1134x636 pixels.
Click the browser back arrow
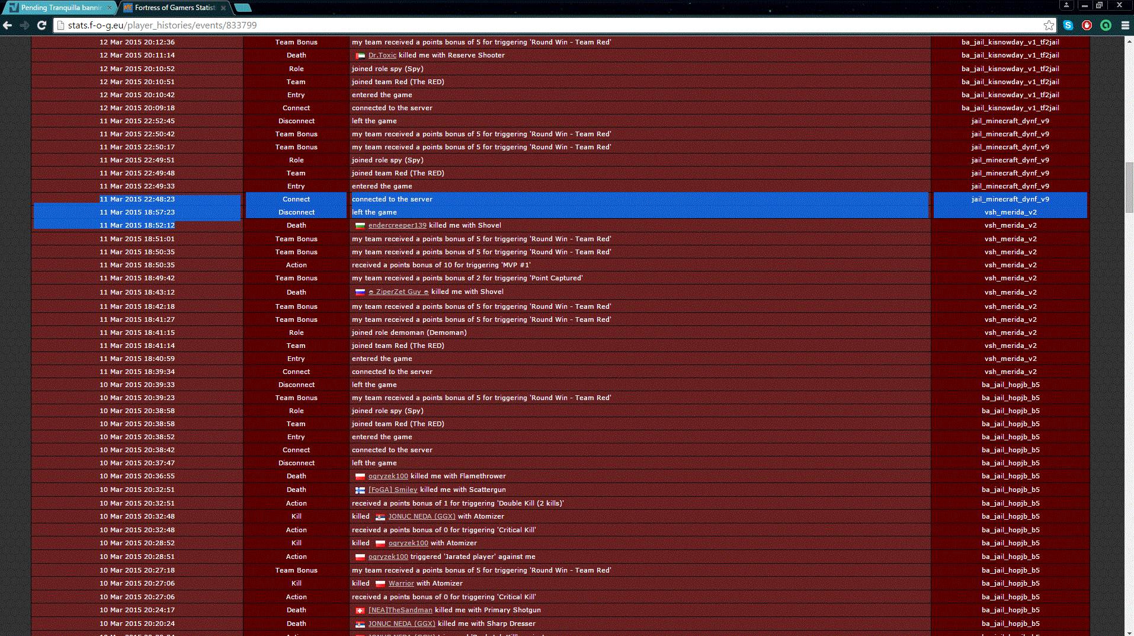tap(8, 25)
